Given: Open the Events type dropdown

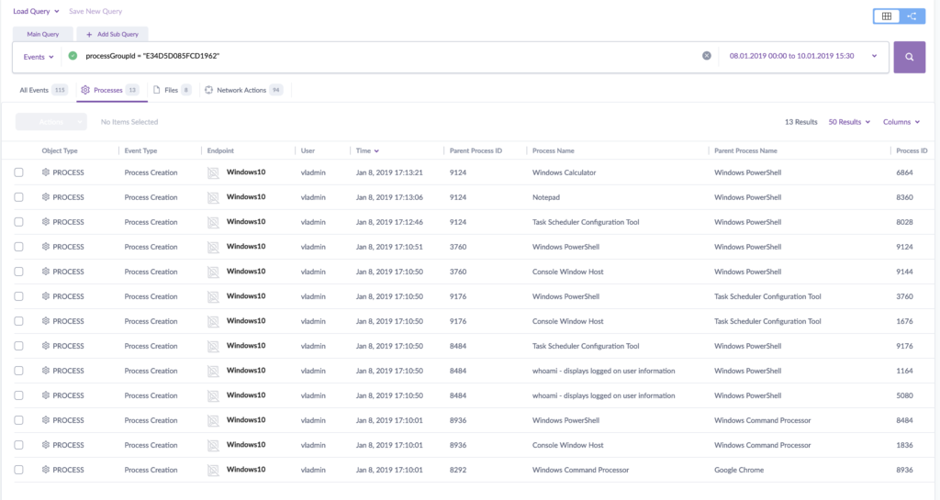Looking at the screenshot, I should click(x=39, y=57).
